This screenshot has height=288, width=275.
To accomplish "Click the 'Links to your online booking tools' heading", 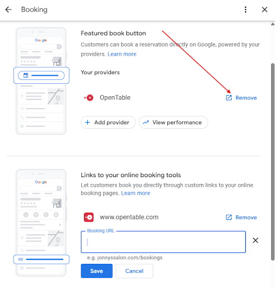I will pyautogui.click(x=131, y=175).
